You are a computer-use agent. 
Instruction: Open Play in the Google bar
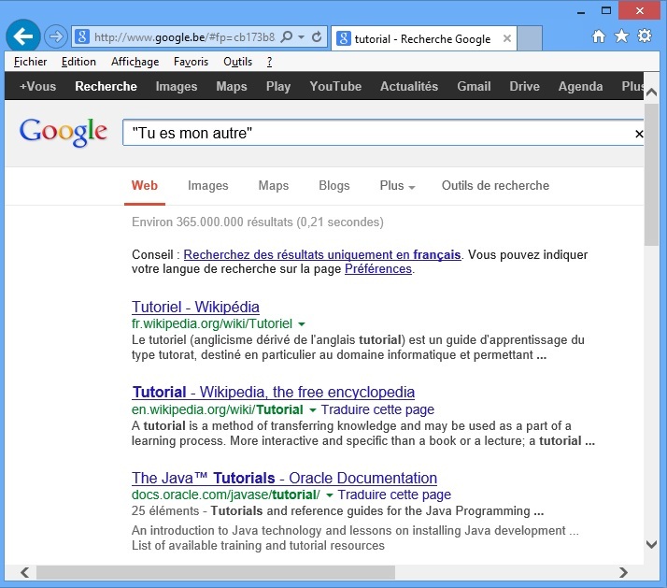pos(278,86)
